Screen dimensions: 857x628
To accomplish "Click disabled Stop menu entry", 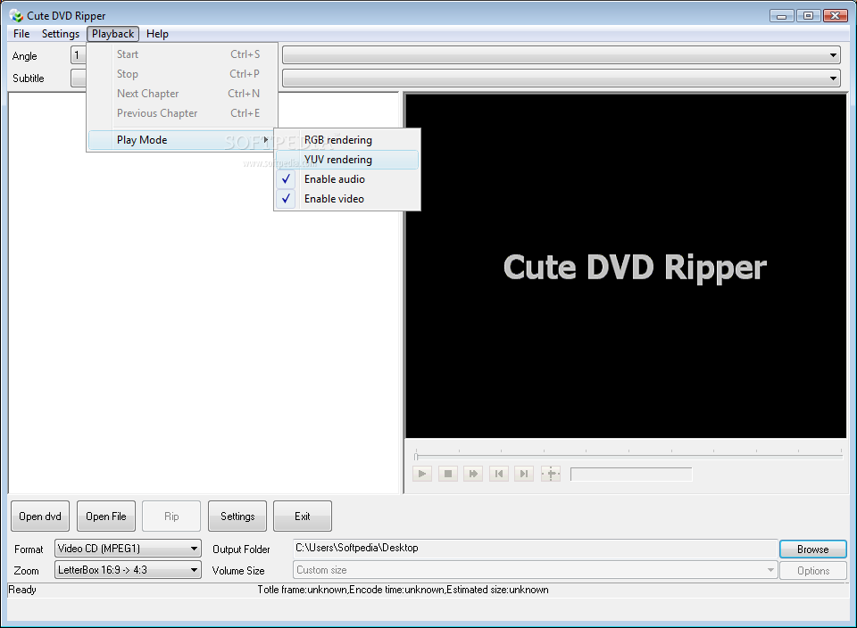I will click(x=182, y=74).
